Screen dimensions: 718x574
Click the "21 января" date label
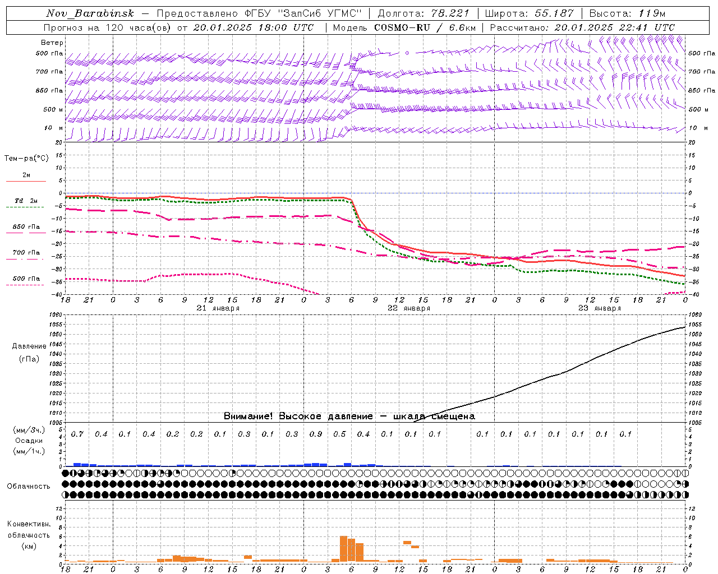[x=218, y=308]
